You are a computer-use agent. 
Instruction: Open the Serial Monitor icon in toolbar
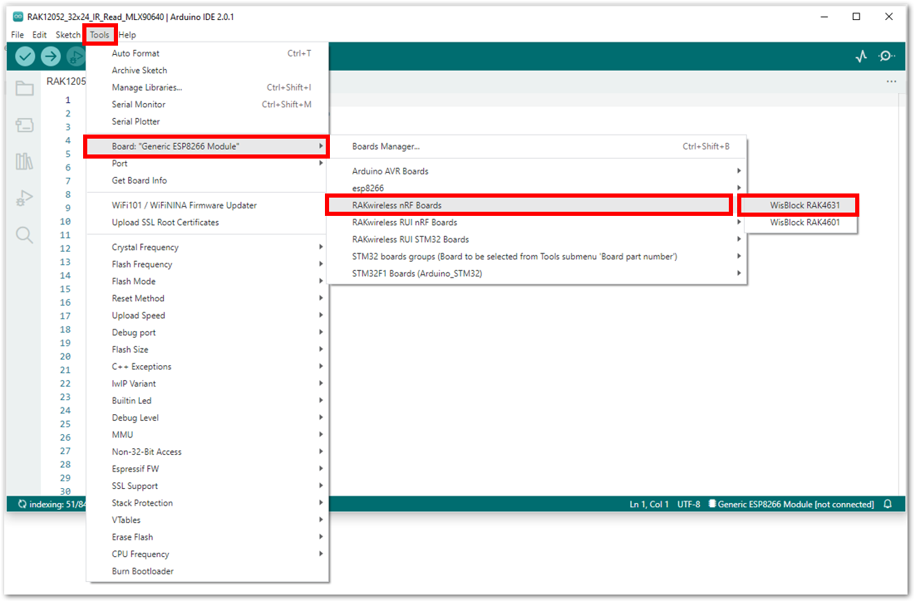887,56
